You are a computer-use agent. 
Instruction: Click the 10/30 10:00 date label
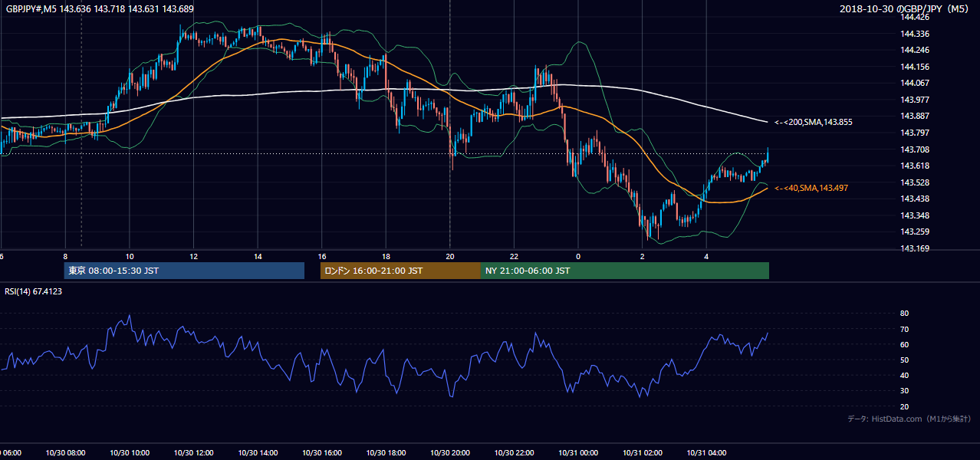pyautogui.click(x=130, y=453)
